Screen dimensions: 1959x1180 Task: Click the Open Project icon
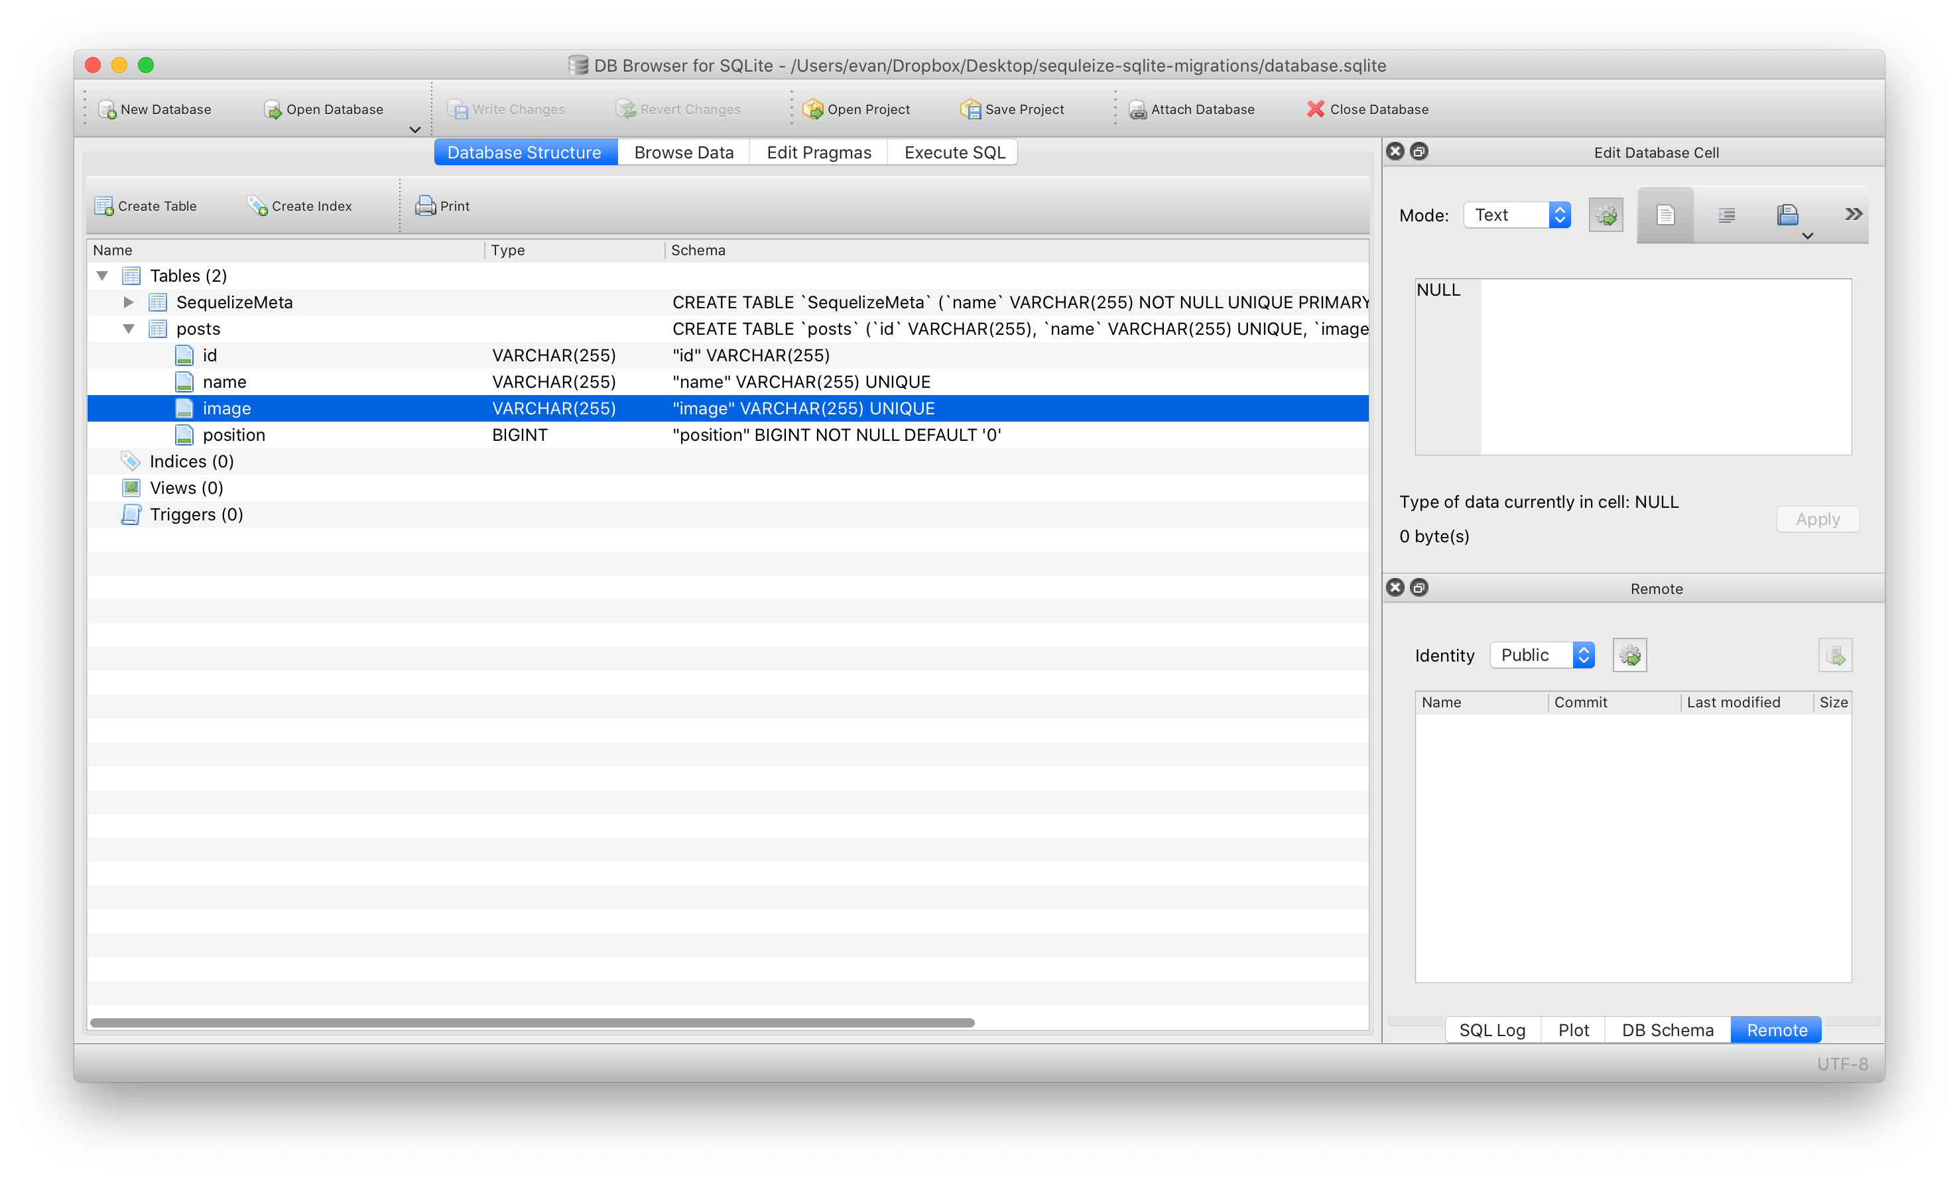tap(812, 109)
